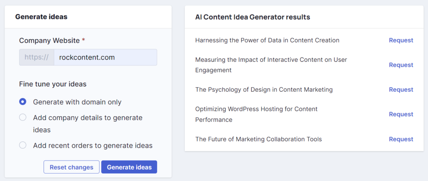This screenshot has width=428, height=181.
Task: Request the Measuring Impact of Interactive Content idea
Action: [x=401, y=65]
